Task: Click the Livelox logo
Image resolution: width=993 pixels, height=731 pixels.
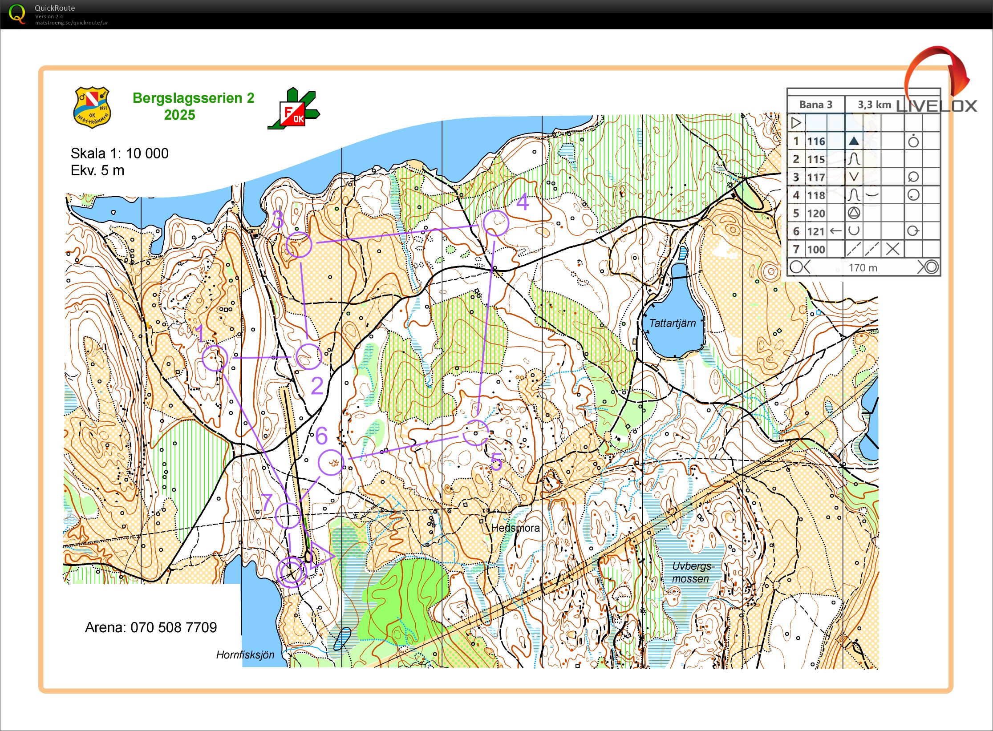Action: pyautogui.click(x=937, y=80)
